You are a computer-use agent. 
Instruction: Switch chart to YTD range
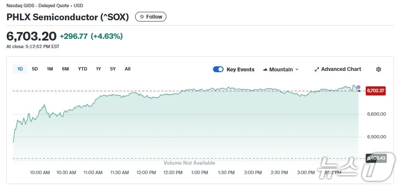click(83, 69)
